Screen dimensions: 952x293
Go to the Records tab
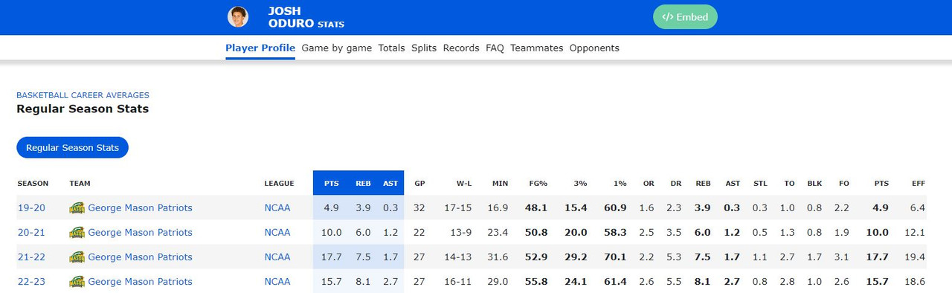[461, 48]
